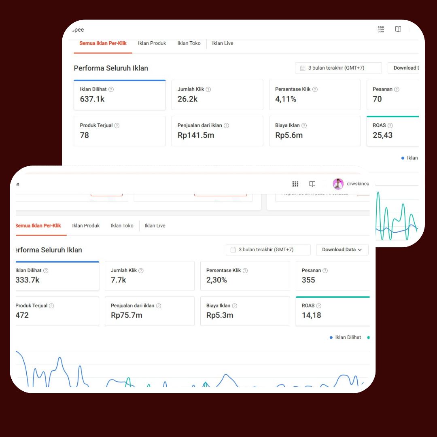Click the truncated Download button in the upper dashboard
The height and width of the screenshot is (437, 437).
pyautogui.click(x=405, y=68)
